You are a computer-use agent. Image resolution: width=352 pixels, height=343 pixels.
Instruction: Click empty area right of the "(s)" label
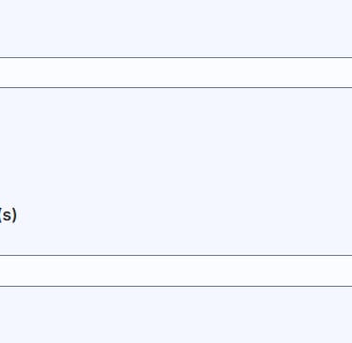[x=185, y=216]
